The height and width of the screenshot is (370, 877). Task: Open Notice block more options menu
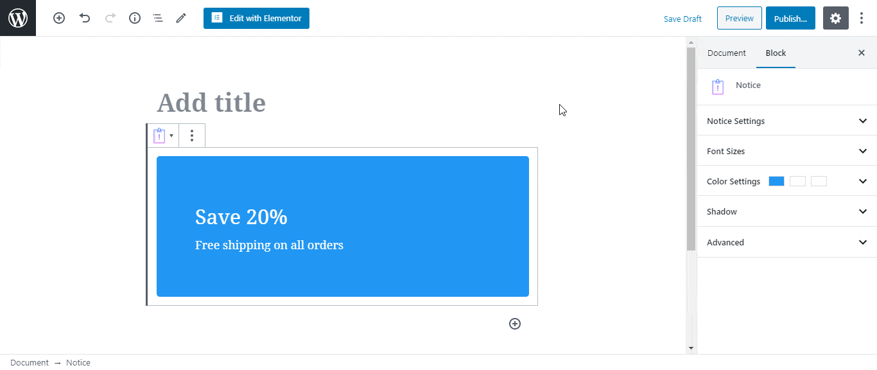click(192, 136)
